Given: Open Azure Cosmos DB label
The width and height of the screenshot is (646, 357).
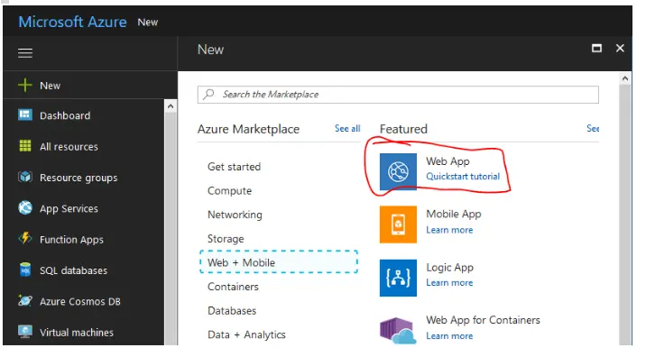Looking at the screenshot, I should point(80,301).
